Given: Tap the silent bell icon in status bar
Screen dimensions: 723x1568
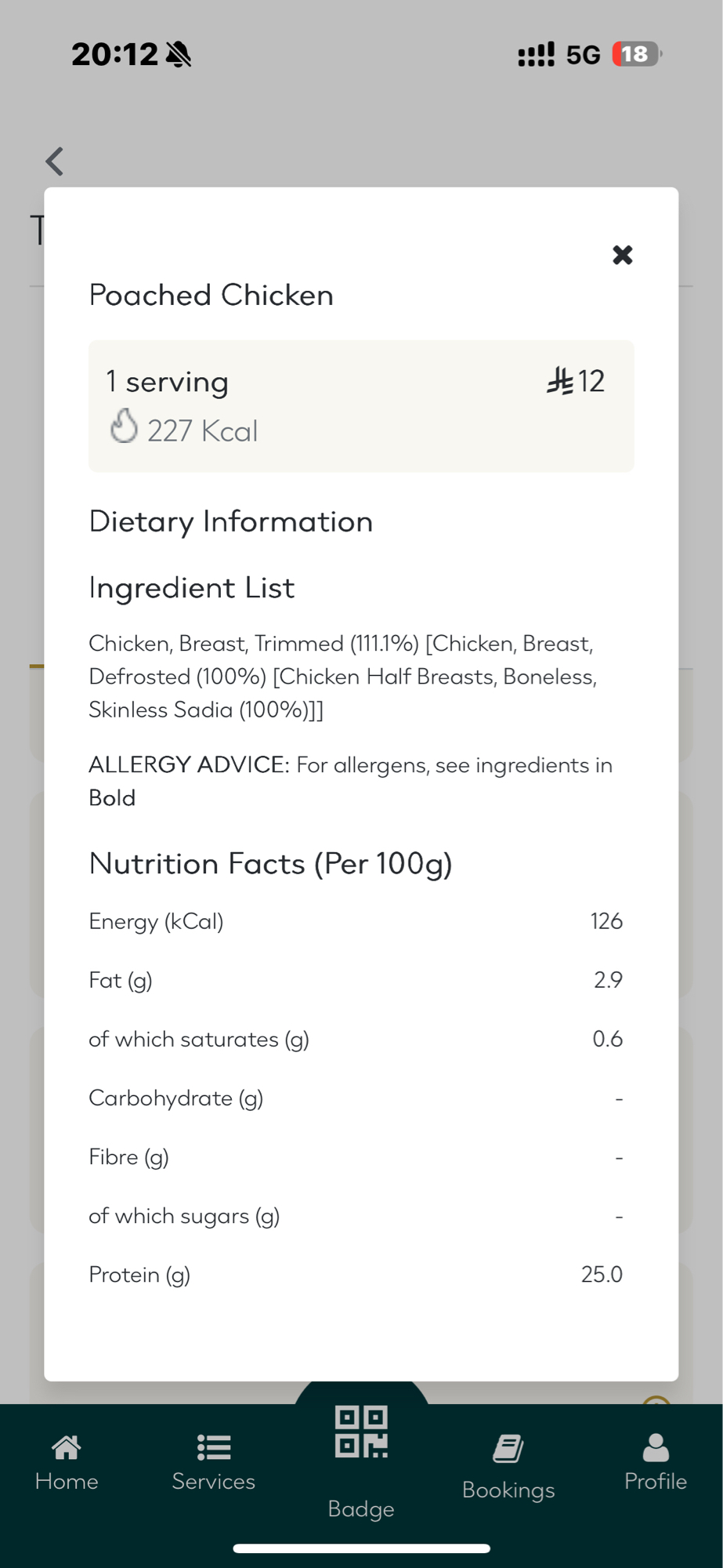Looking at the screenshot, I should point(179,55).
